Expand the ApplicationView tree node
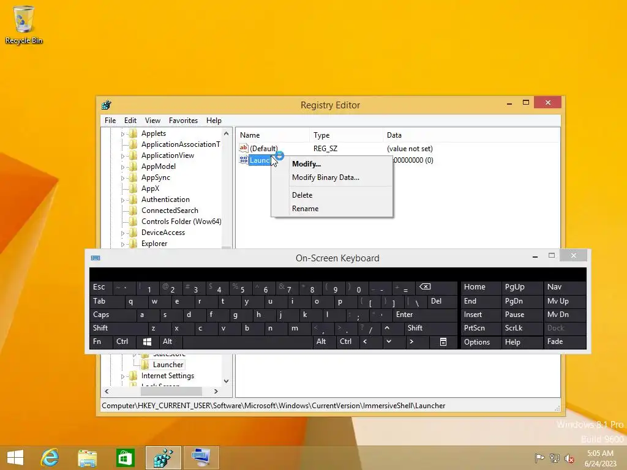This screenshot has height=470, width=627. 122,156
